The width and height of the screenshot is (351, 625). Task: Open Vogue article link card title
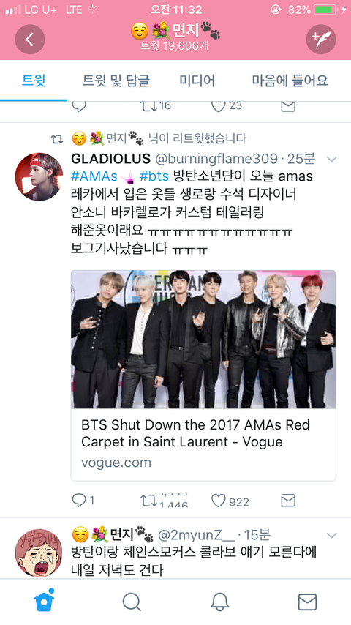point(196,433)
